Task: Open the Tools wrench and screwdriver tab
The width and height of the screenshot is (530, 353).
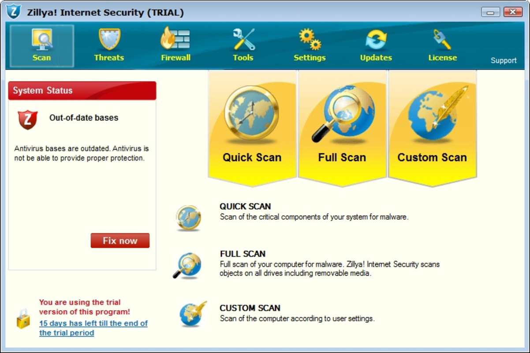Action: coord(243,46)
